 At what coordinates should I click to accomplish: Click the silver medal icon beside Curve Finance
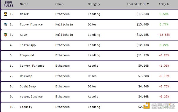click(6, 24)
